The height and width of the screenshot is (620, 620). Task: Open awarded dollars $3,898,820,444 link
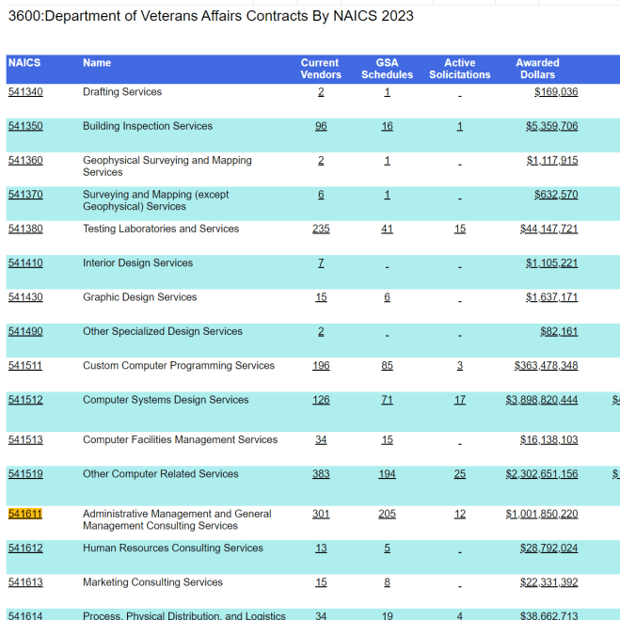point(541,400)
